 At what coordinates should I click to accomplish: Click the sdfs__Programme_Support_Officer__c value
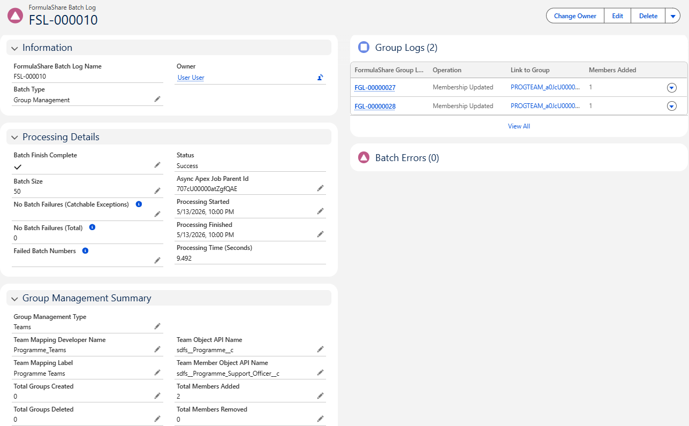click(228, 374)
